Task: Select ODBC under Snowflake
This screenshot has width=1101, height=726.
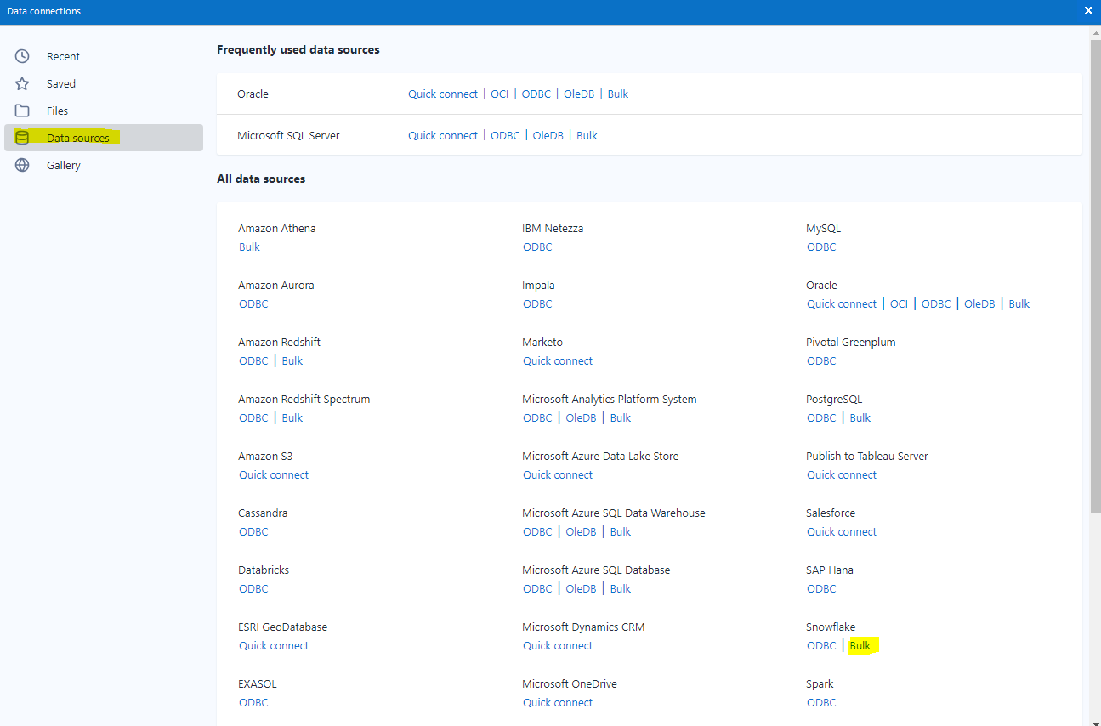Action: click(x=821, y=645)
